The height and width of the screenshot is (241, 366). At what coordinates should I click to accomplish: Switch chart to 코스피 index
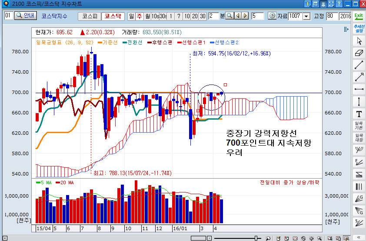click(x=89, y=16)
